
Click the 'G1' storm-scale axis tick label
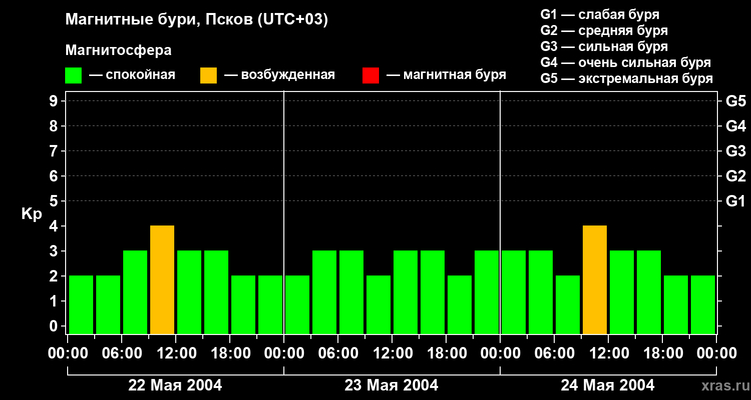pyautogui.click(x=735, y=201)
